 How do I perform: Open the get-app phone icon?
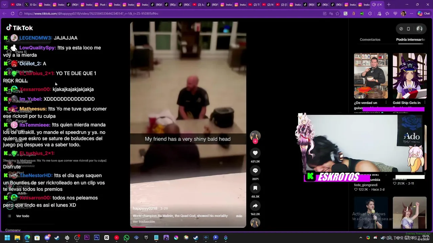point(408,29)
